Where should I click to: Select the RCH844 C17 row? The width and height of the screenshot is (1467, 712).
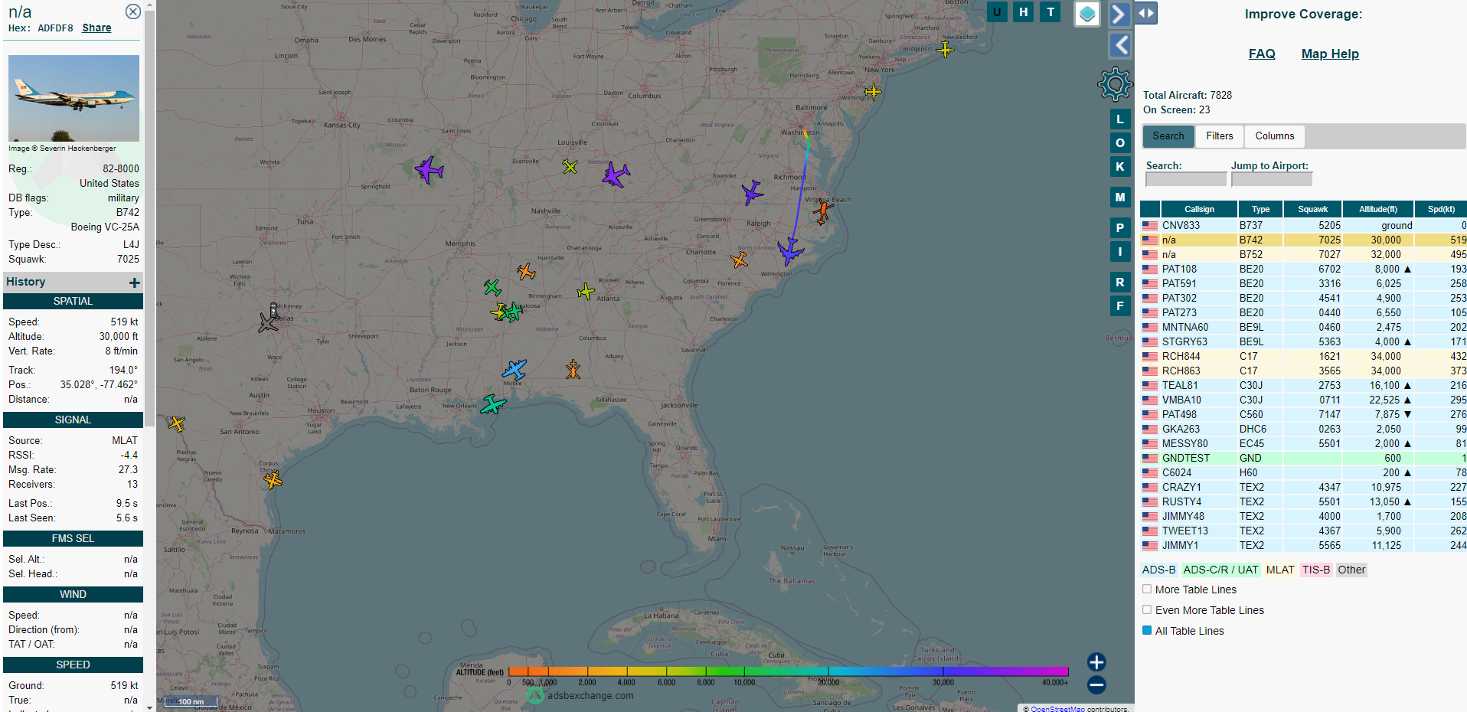1303,356
